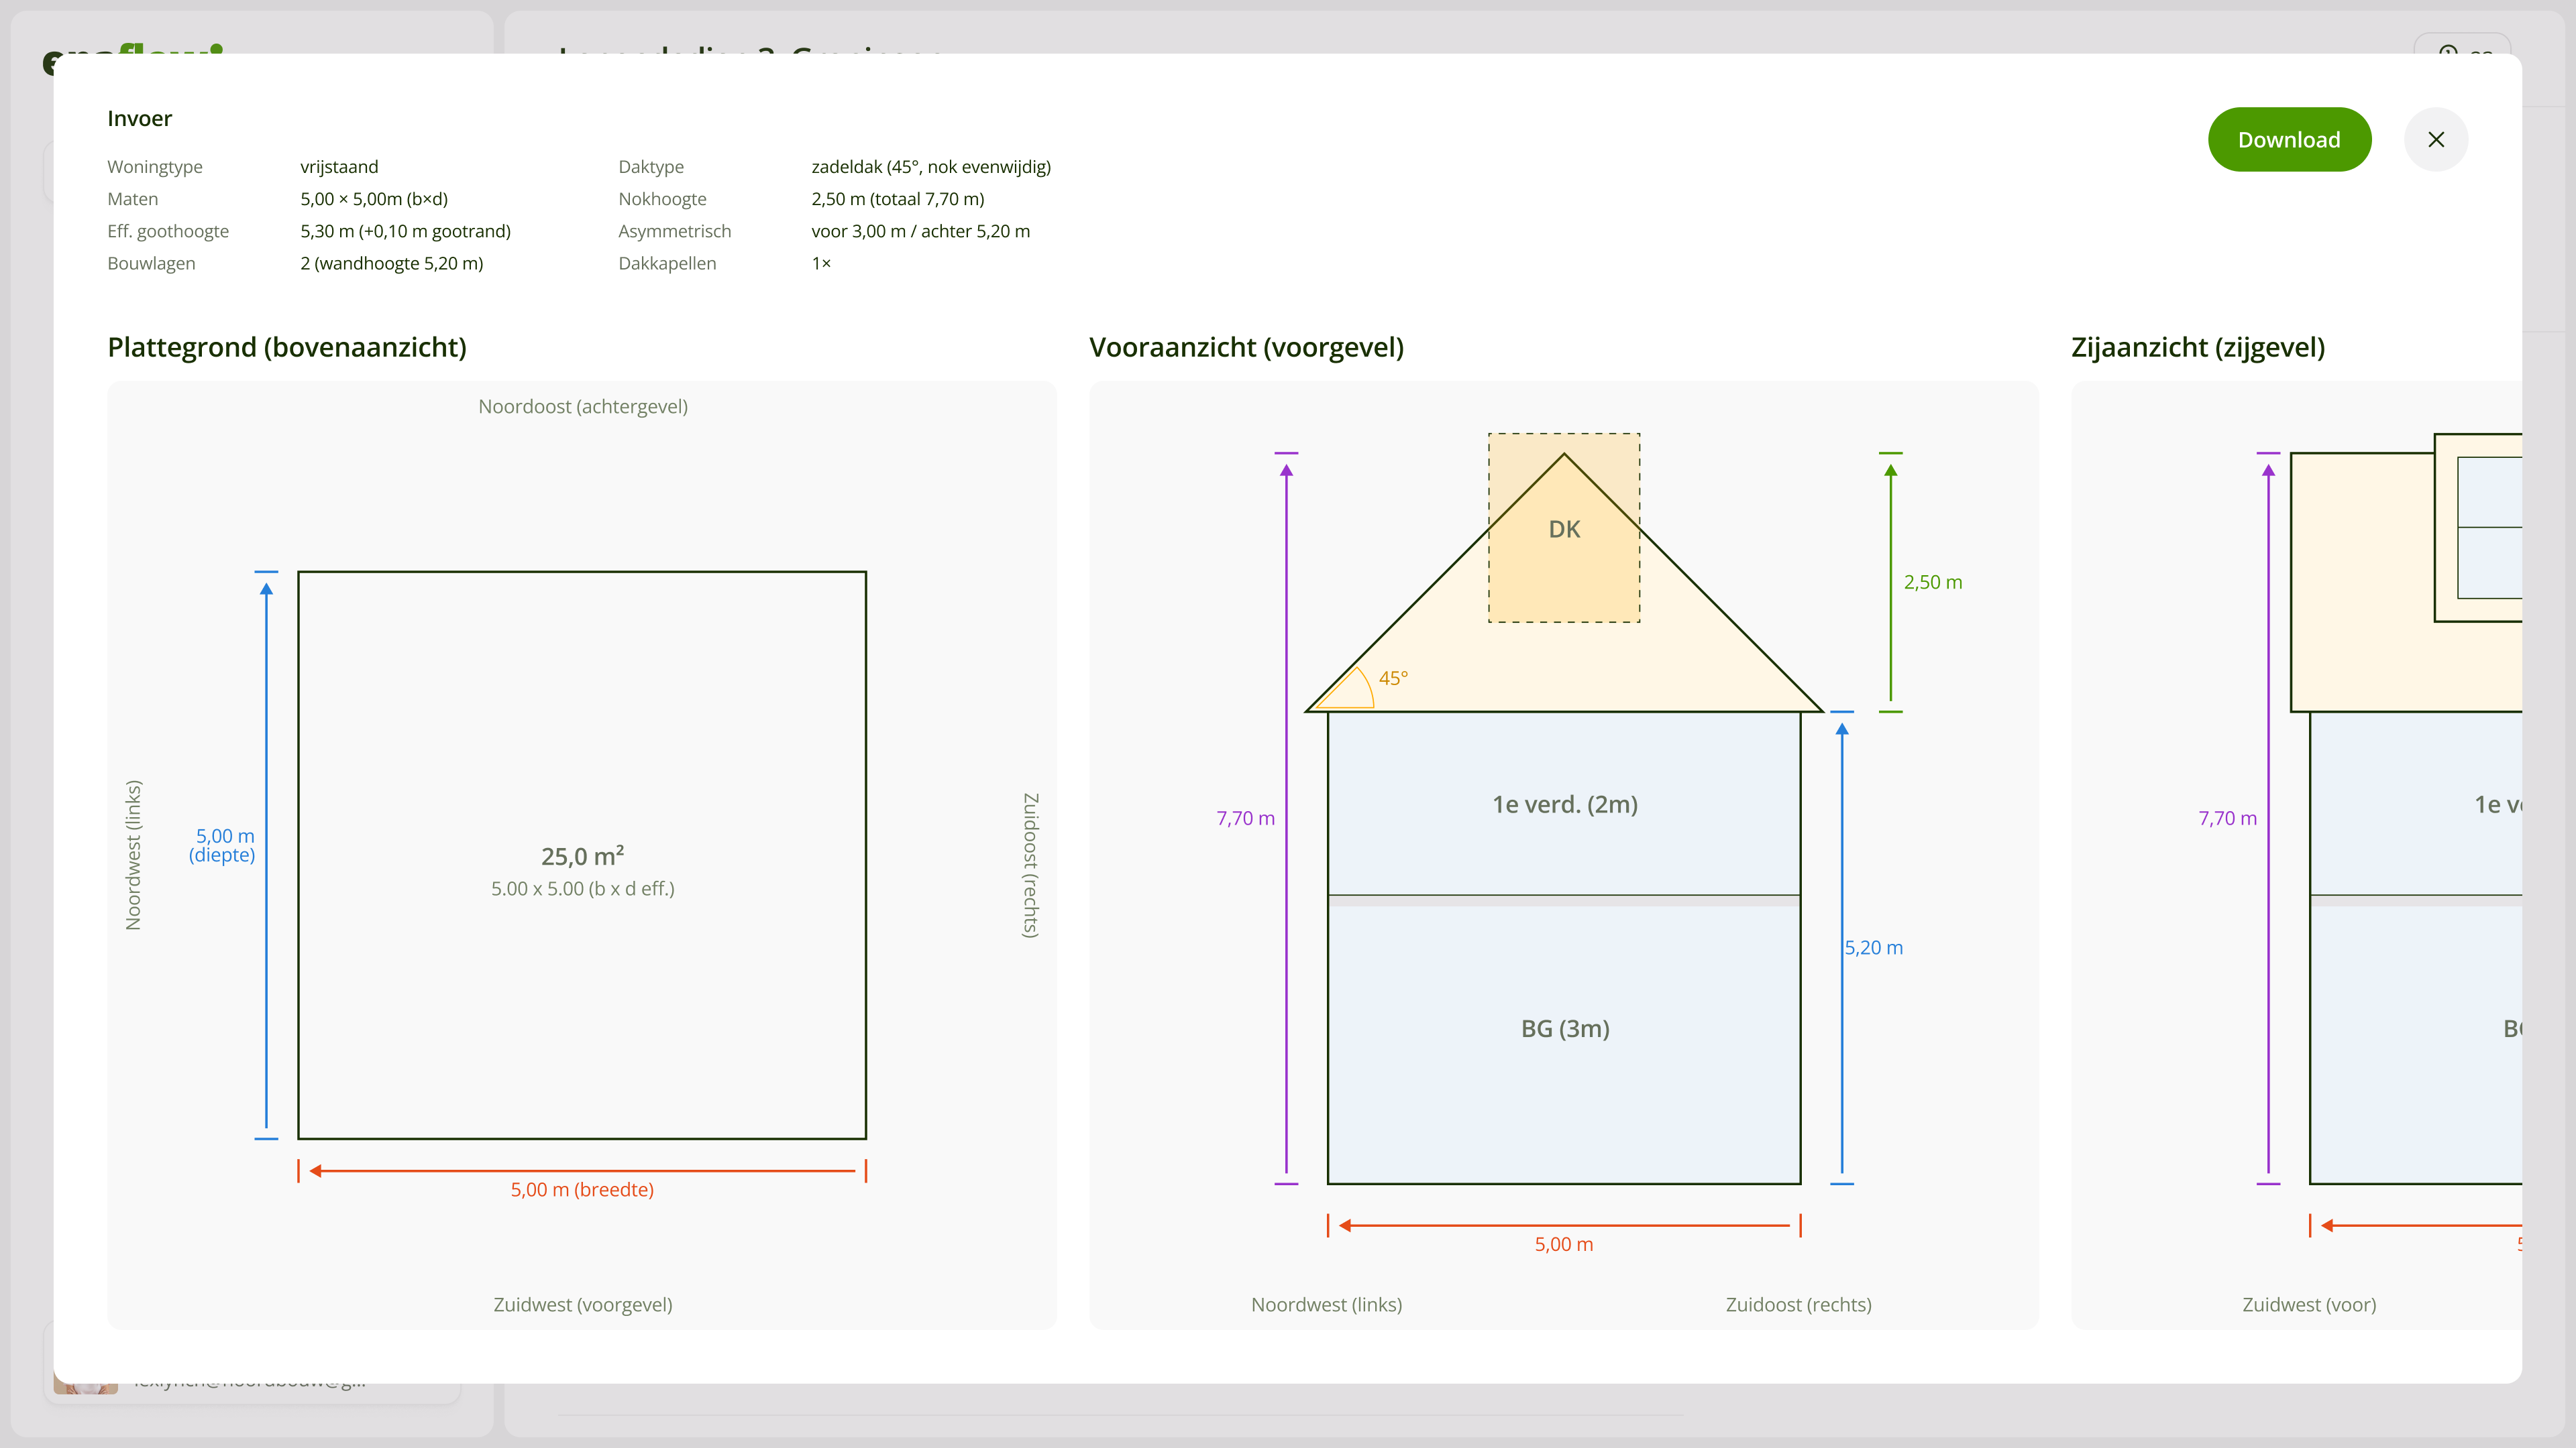
Task: Click the "Daktype" label
Action: click(x=651, y=167)
